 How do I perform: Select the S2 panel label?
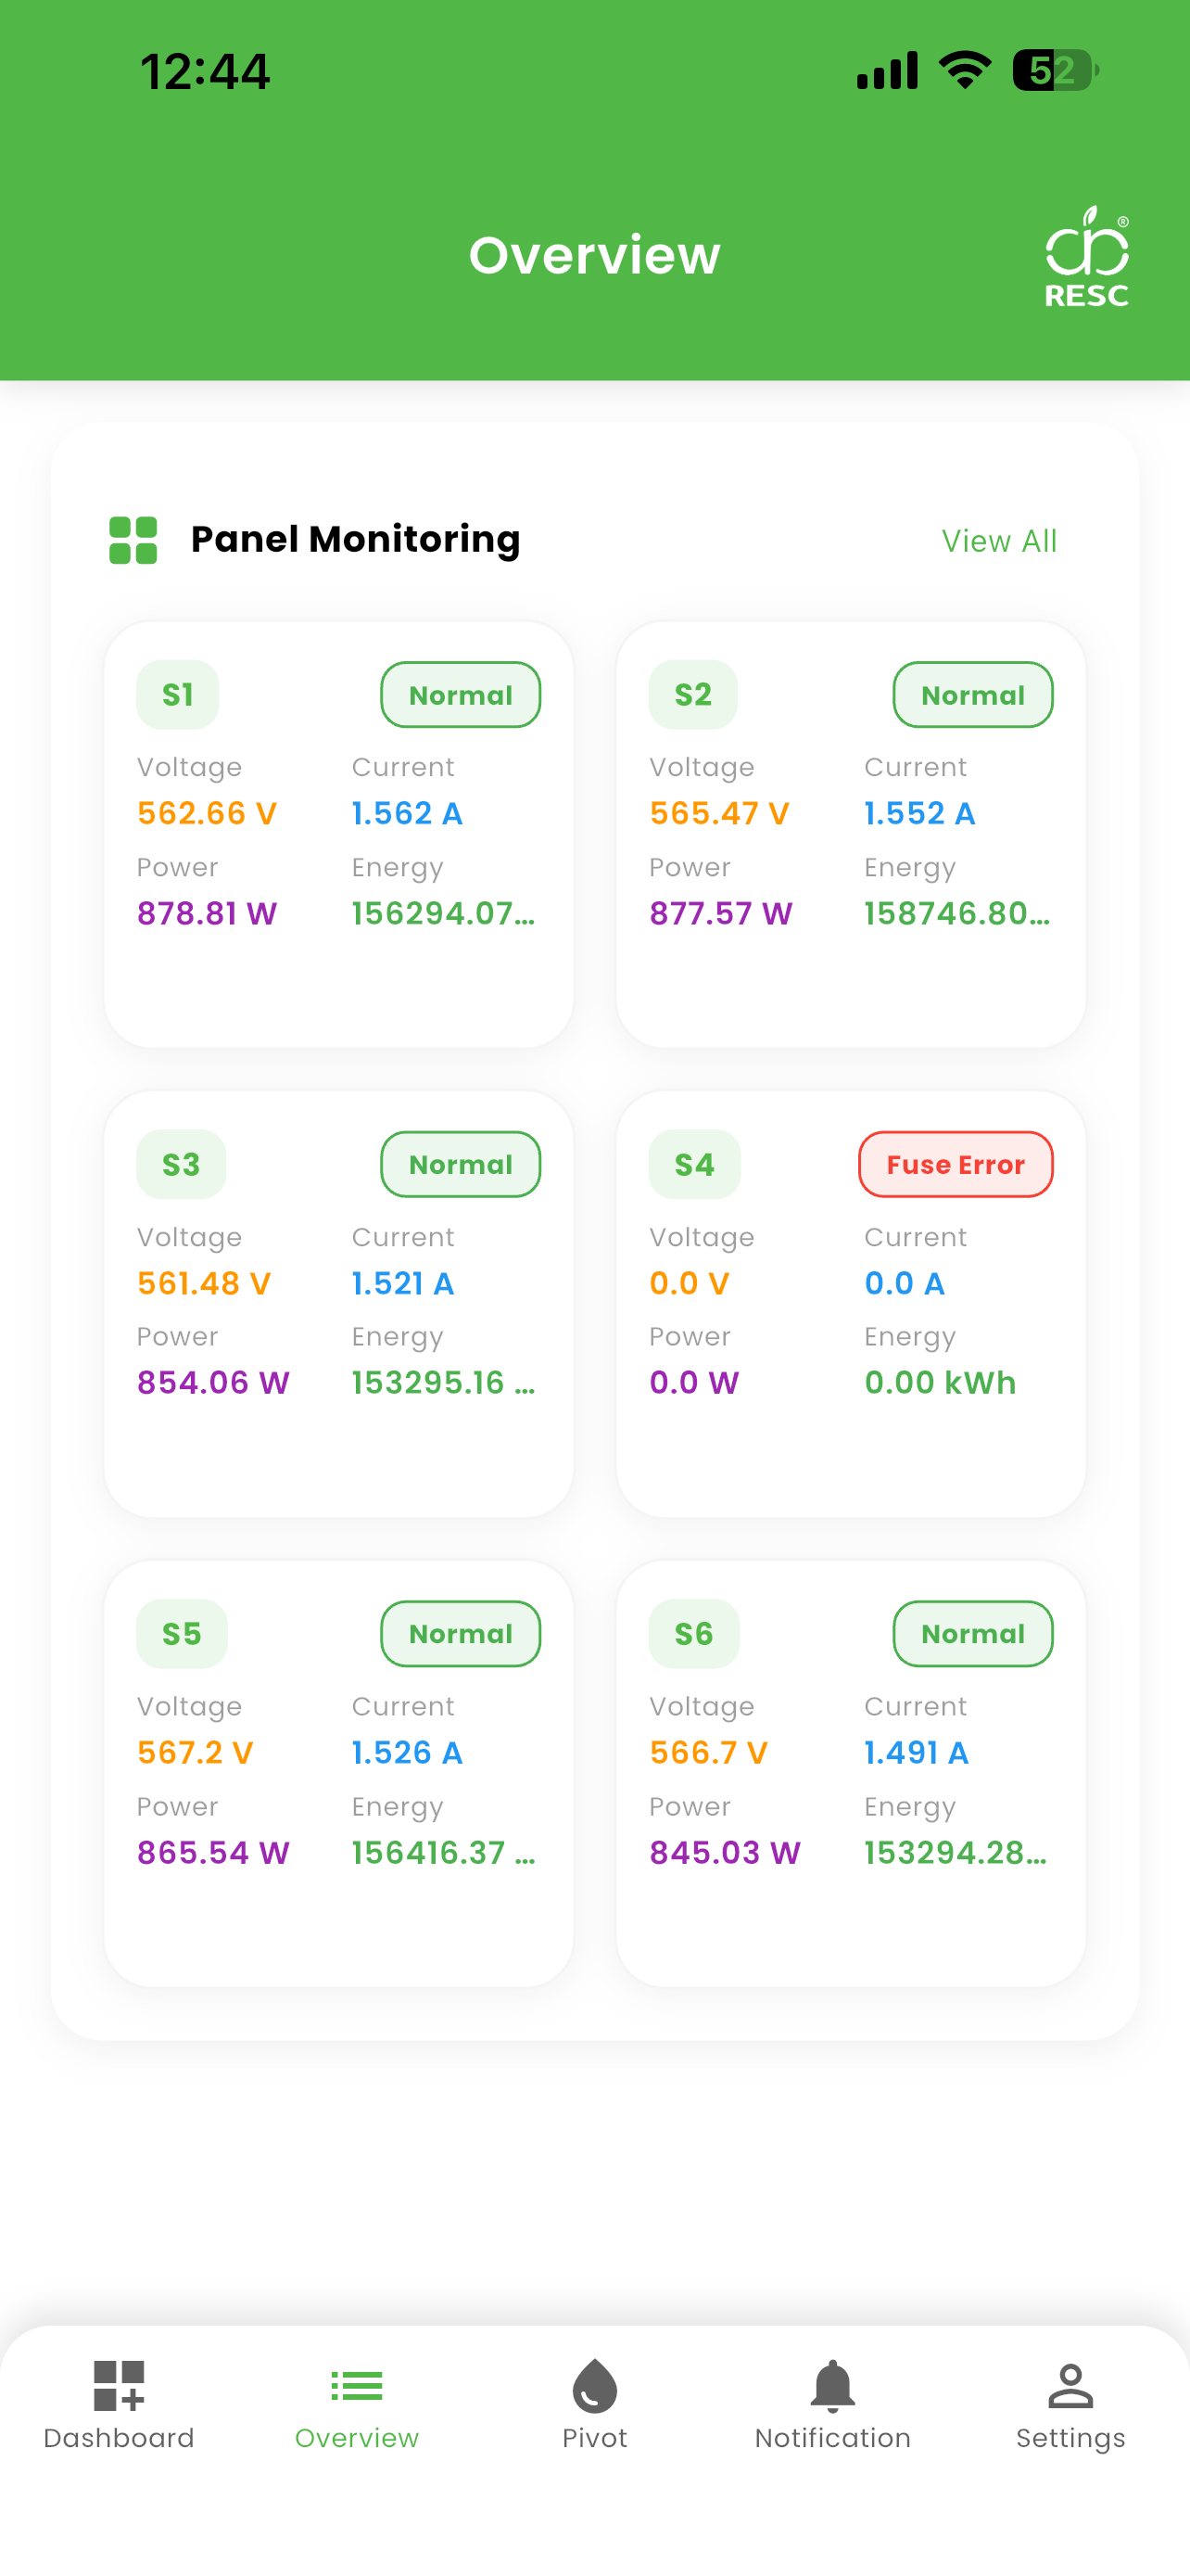coord(693,695)
